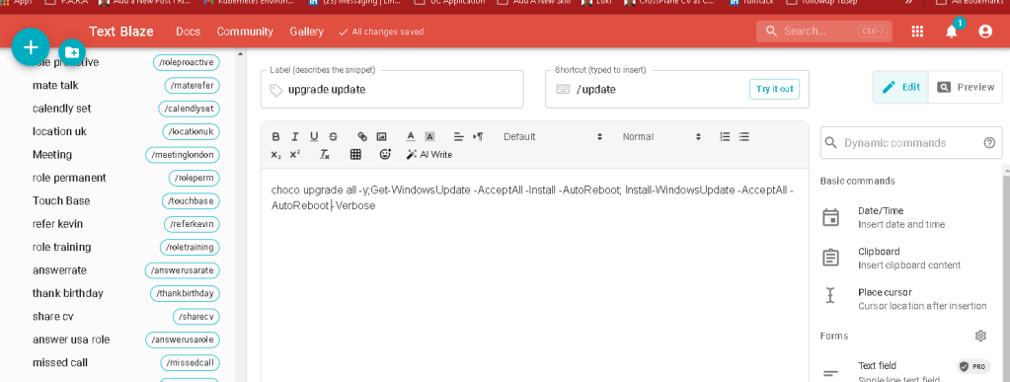
Task: Click the Search field in header
Action: pyautogui.click(x=824, y=31)
